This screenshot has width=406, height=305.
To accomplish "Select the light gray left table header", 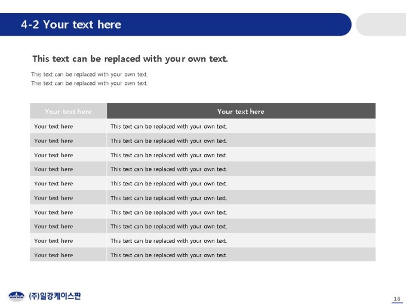I will [68, 111].
